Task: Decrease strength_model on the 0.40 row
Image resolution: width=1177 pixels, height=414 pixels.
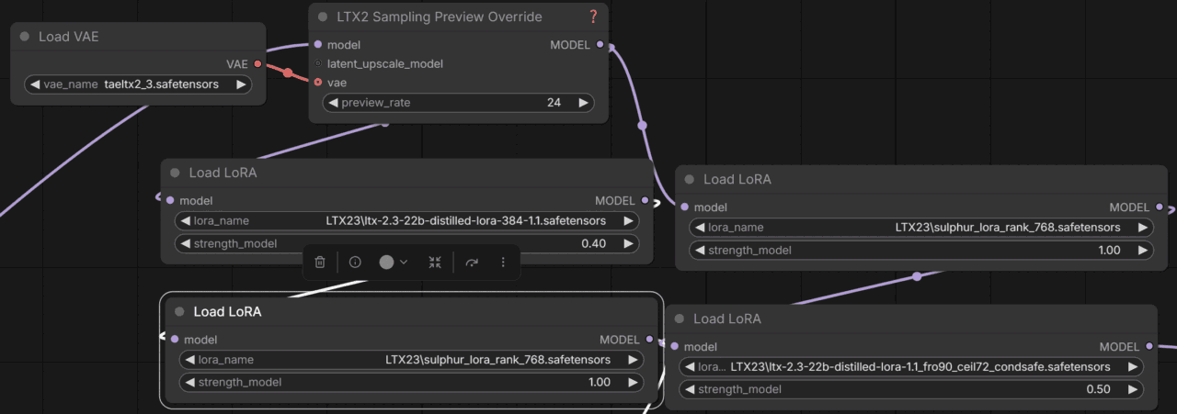Action: pos(185,244)
